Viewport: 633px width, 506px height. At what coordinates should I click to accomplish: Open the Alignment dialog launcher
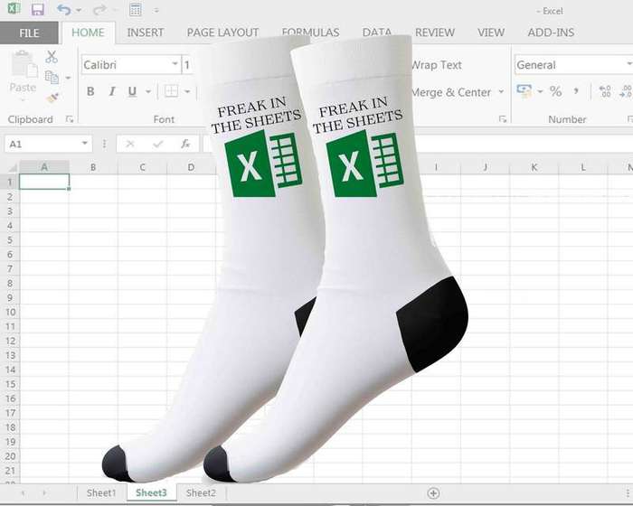pyautogui.click(x=503, y=119)
